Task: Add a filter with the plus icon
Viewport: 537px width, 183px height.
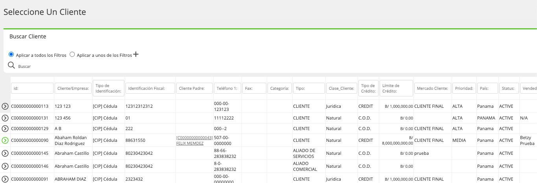Action: pyautogui.click(x=136, y=54)
